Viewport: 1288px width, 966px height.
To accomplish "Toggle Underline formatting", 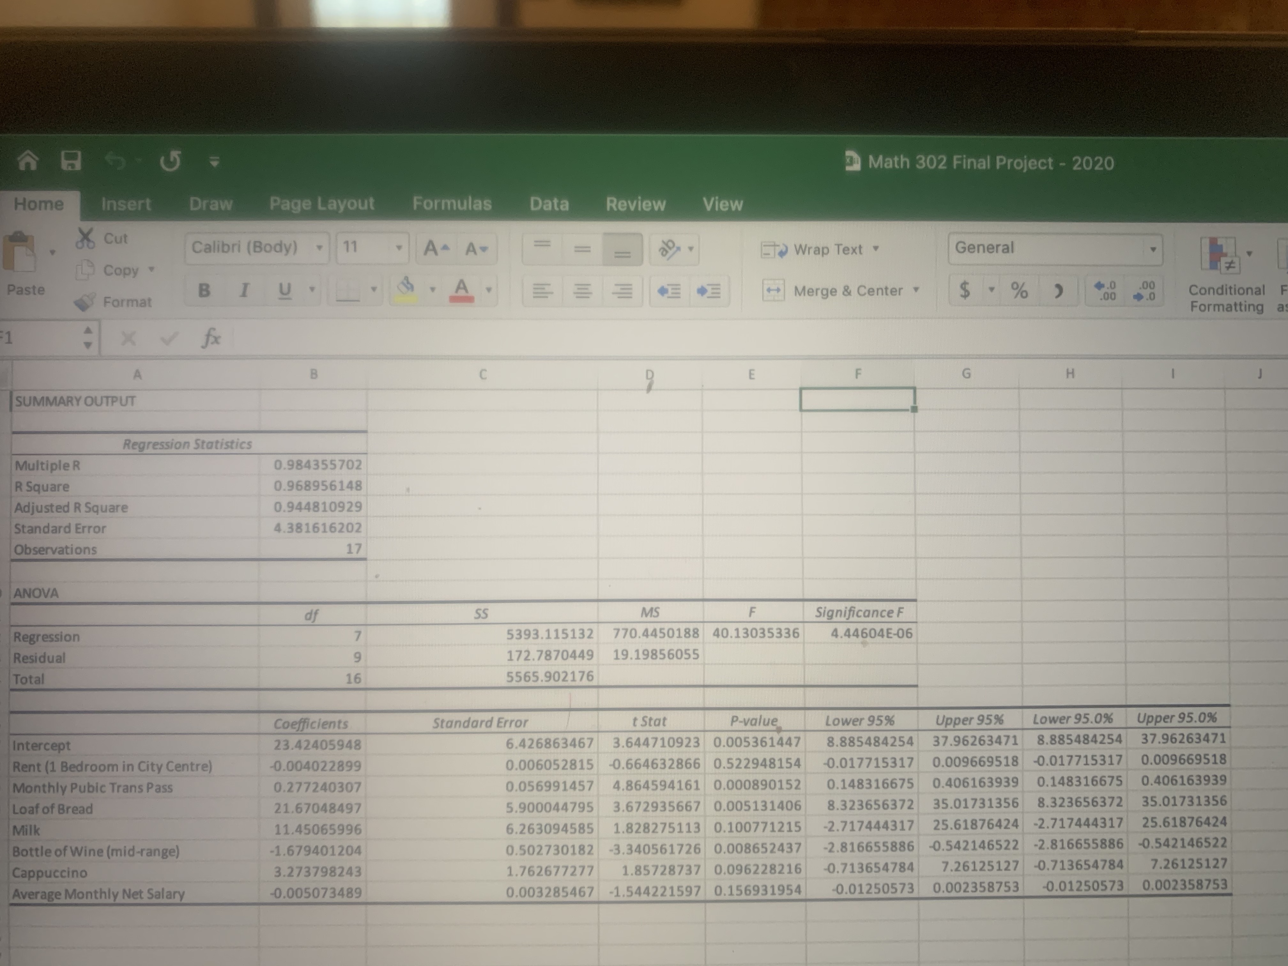I will pyautogui.click(x=285, y=289).
